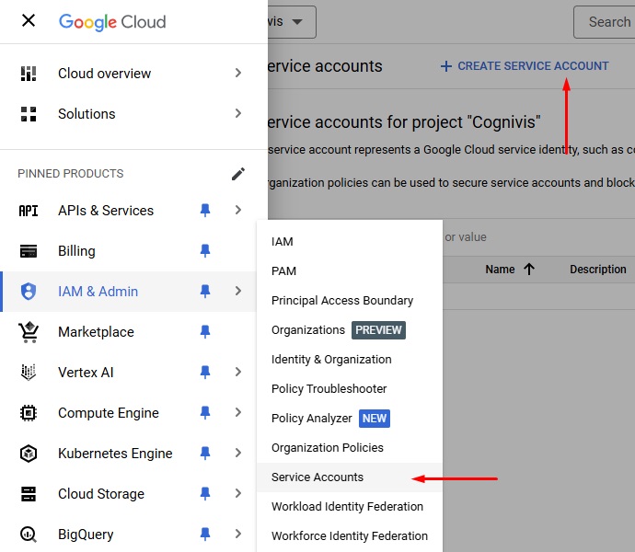Image resolution: width=635 pixels, height=552 pixels.
Task: Select Service Accounts from the submenu
Action: [317, 477]
